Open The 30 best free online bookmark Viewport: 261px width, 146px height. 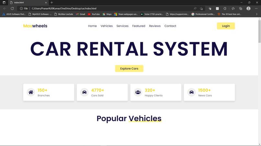(229, 14)
